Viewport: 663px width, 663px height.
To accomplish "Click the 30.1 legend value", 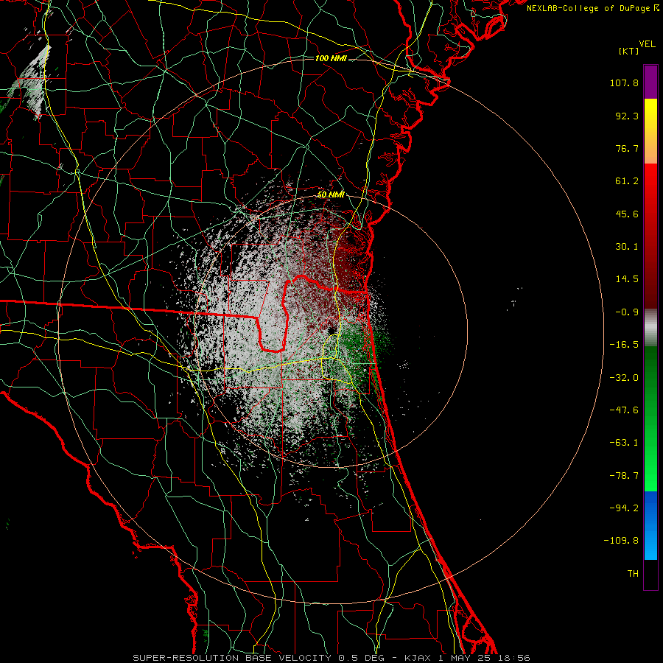I will [x=627, y=247].
